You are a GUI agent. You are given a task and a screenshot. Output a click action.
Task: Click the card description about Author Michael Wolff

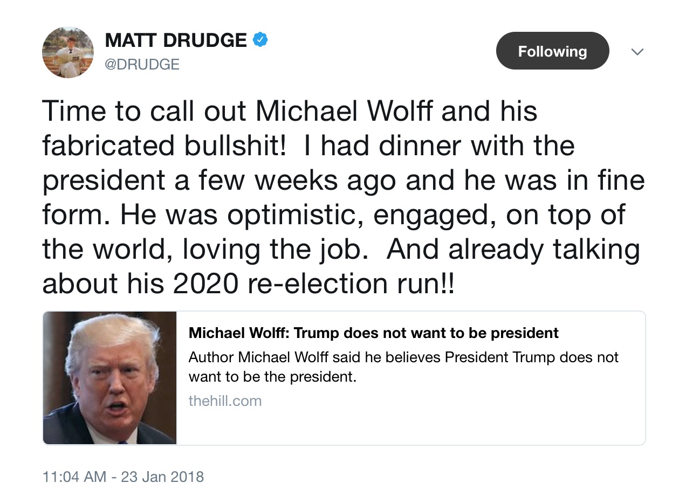[403, 367]
